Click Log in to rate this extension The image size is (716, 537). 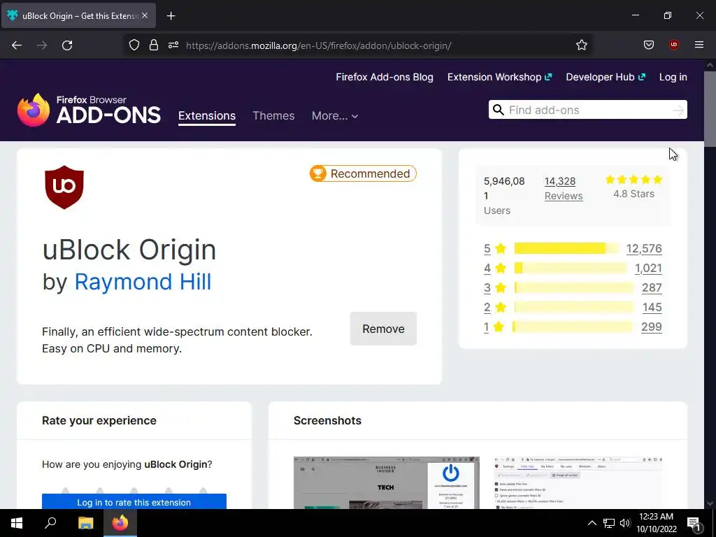click(x=134, y=502)
